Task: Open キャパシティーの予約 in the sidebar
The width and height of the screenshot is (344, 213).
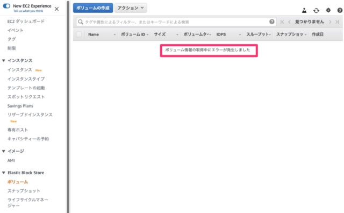Action: [x=28, y=139]
